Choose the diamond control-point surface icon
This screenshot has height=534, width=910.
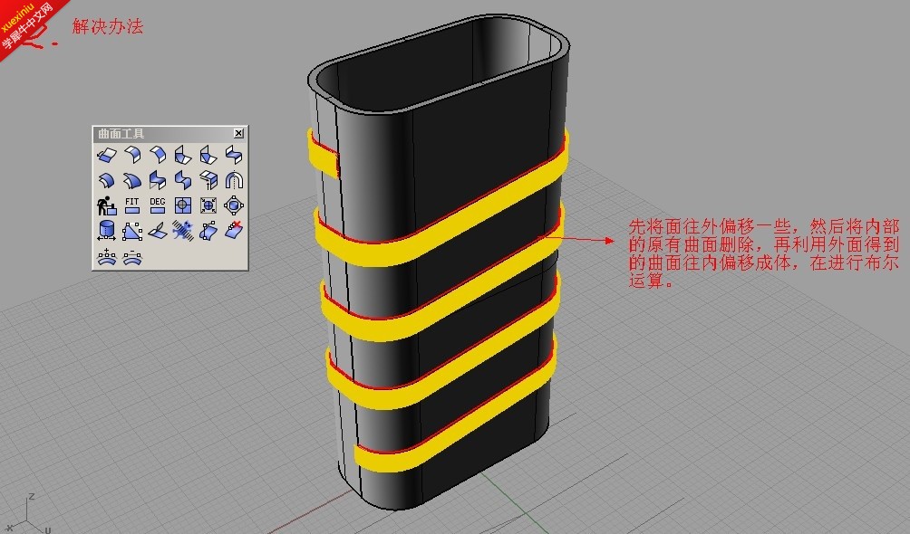(x=234, y=205)
